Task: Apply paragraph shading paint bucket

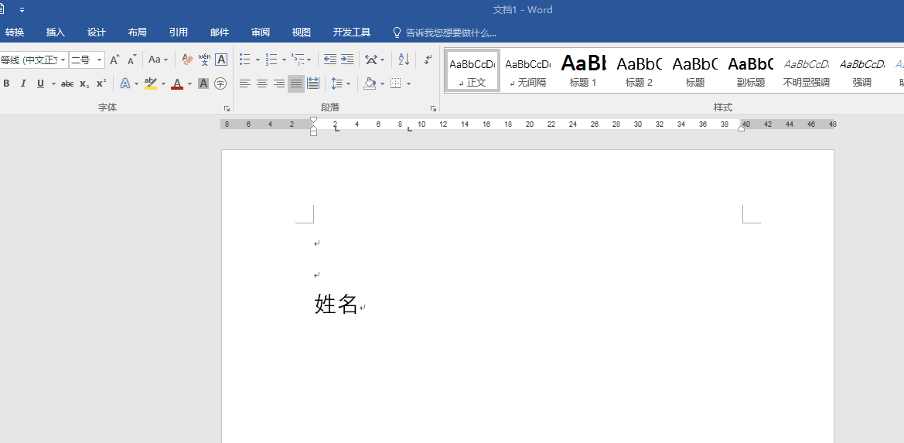Action: (x=370, y=83)
